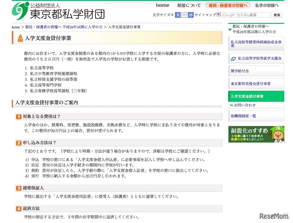Click the orange pencil icon beside 入学支度金貸付事業
This screenshot has height=223, width=293.
pos(20,38)
